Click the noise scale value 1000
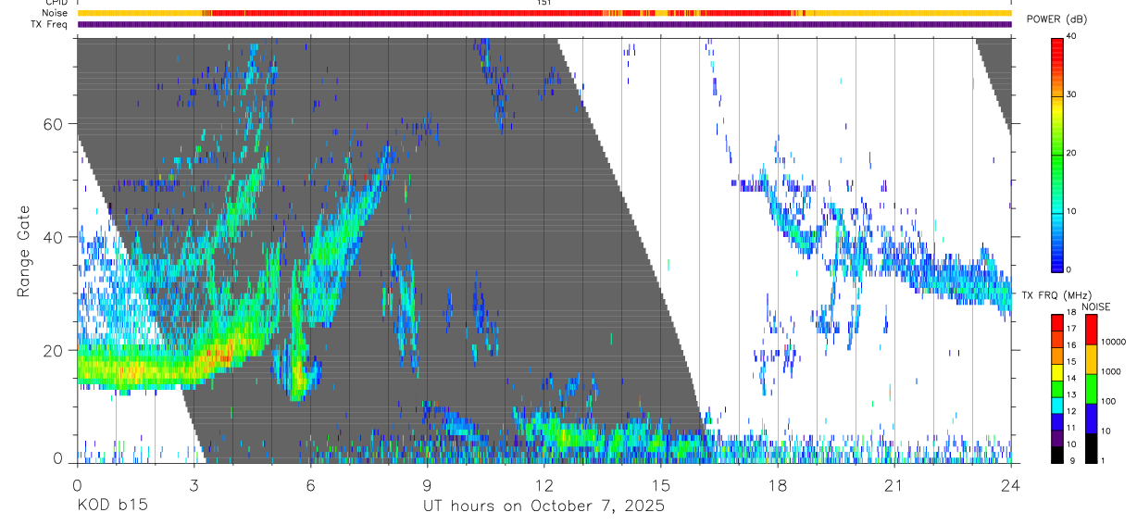Viewport: 1137px width, 525px height. pyautogui.click(x=1110, y=372)
